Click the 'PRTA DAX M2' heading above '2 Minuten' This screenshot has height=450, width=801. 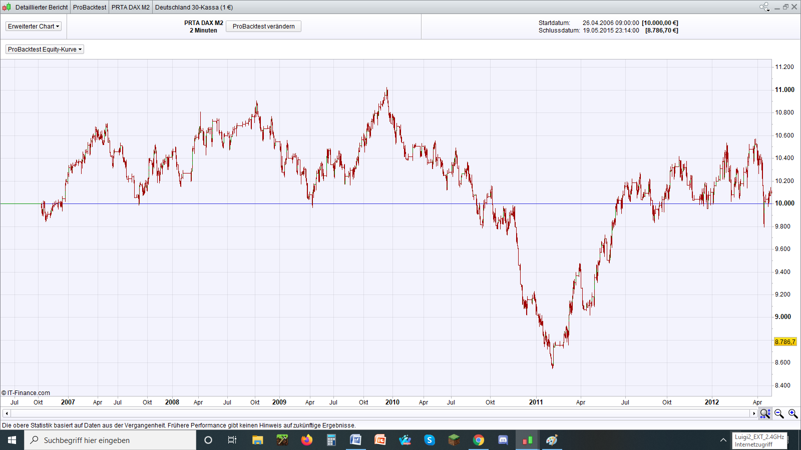(204, 23)
